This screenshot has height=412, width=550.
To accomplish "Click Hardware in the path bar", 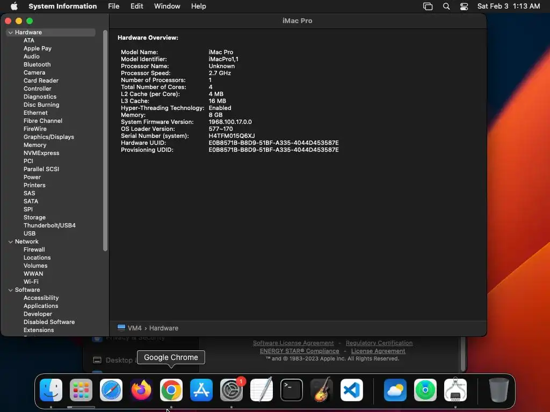I will click(x=164, y=328).
